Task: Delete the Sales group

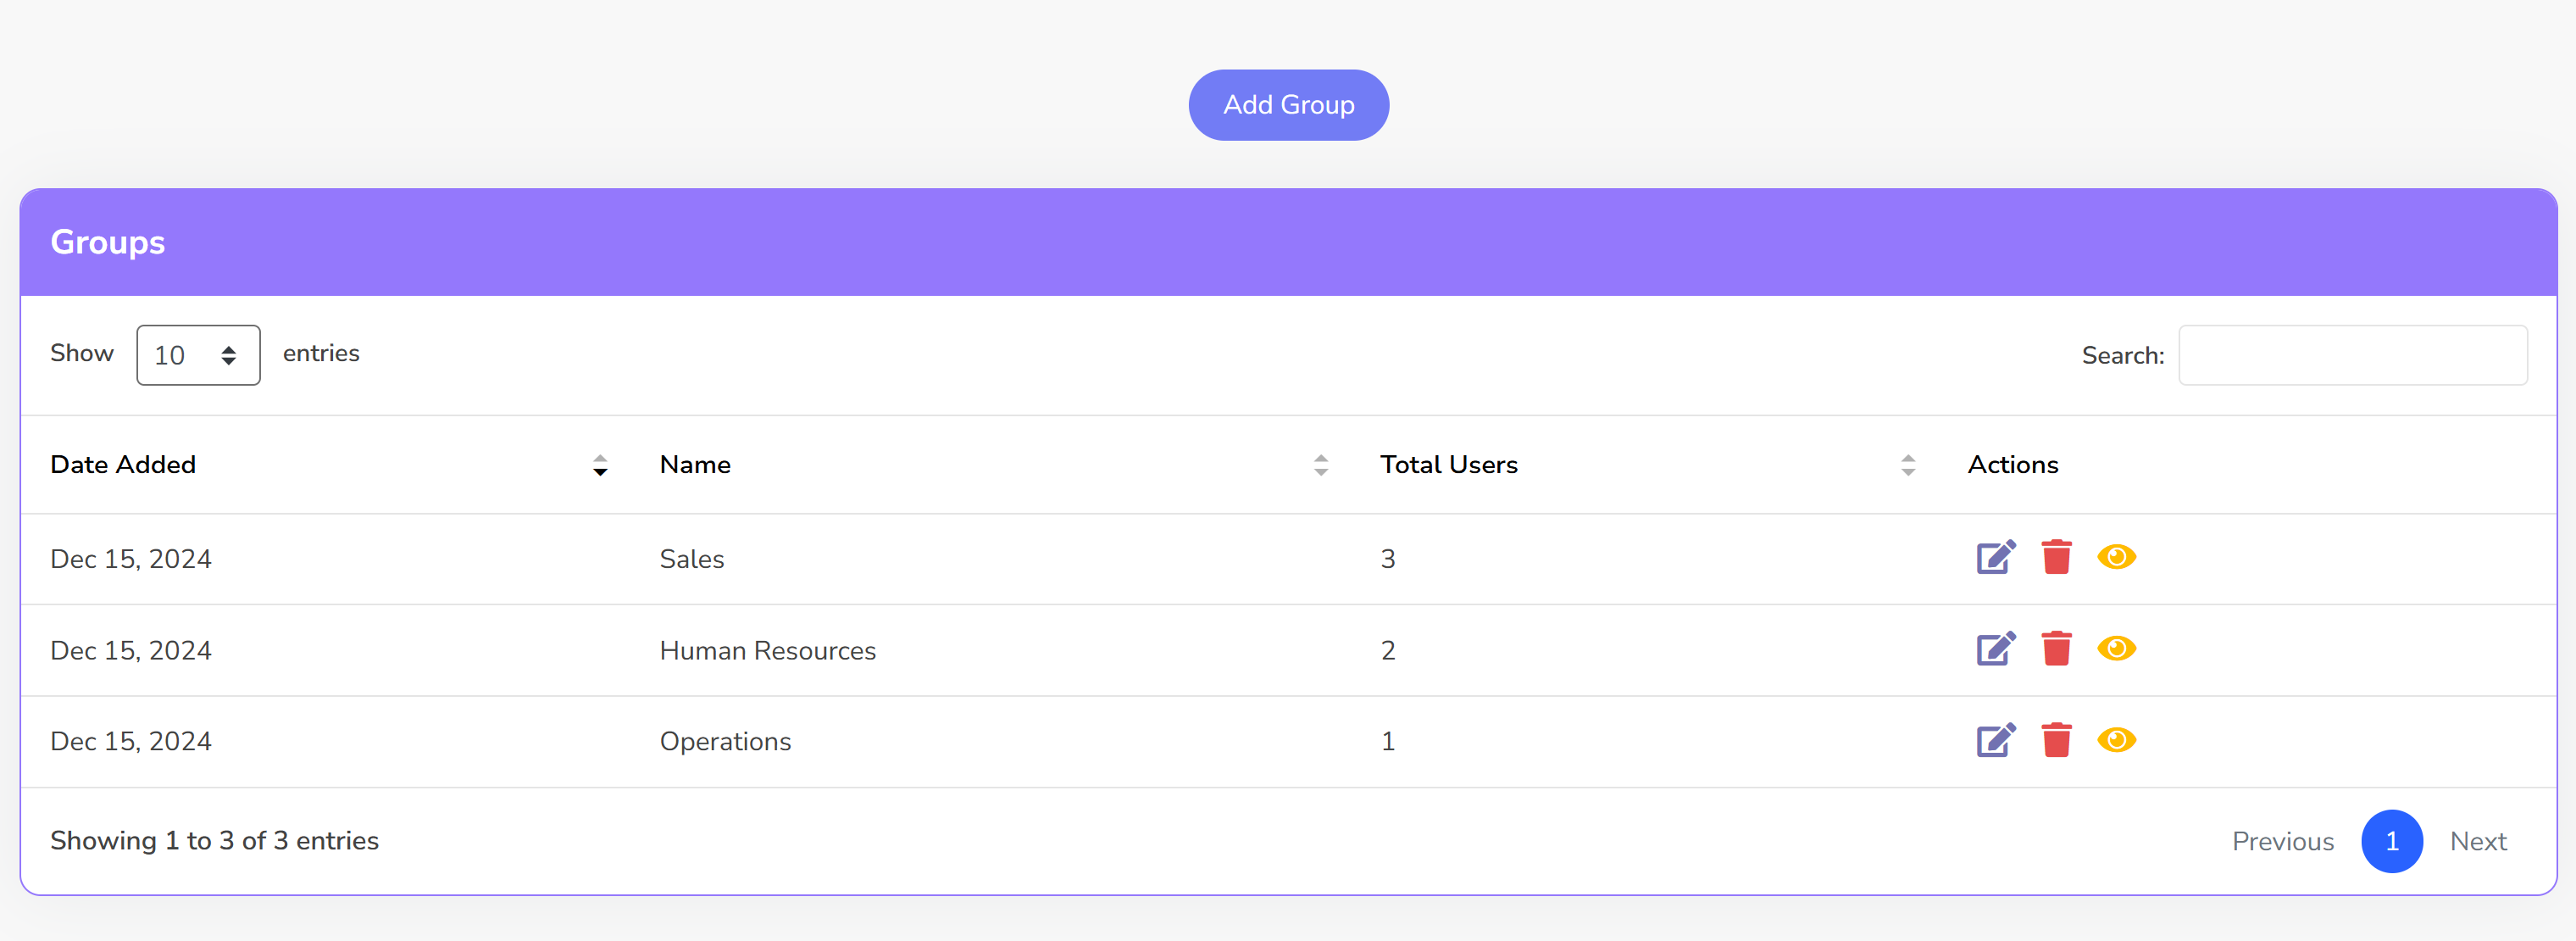Action: [x=2056, y=557]
